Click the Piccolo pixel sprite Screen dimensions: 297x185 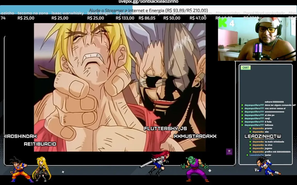(195, 169)
